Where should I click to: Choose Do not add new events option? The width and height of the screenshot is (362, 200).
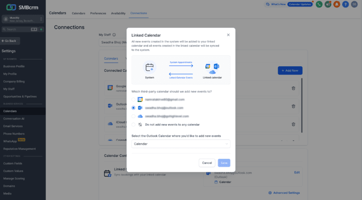133,124
